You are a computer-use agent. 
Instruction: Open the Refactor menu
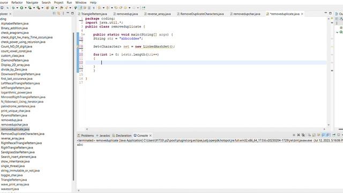tap(17, 2)
